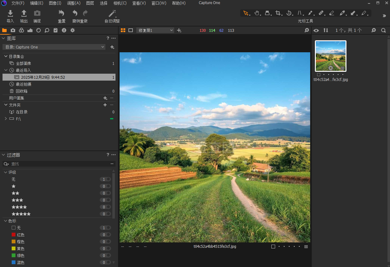Open the camera capture tool tab

click(13, 30)
